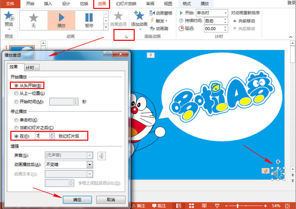Select 开始时间 radio button

pos(16,102)
